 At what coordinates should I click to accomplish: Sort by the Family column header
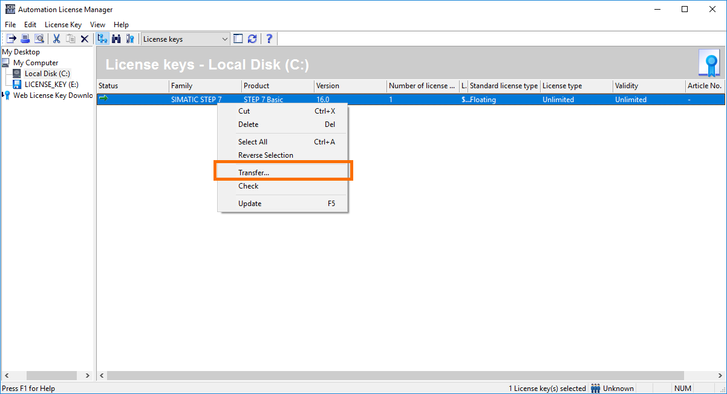coord(205,86)
